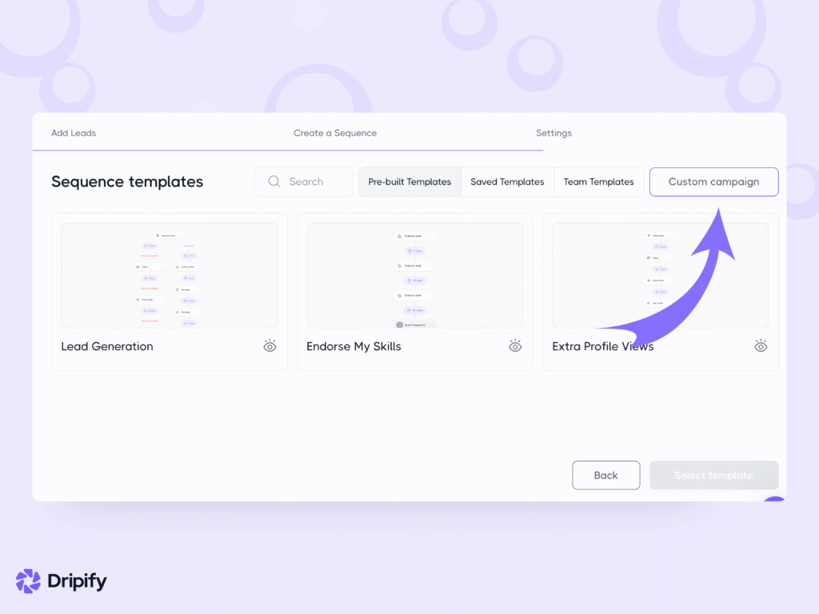The image size is (819, 614).
Task: Click the Dripify logo icon
Action: 28,581
